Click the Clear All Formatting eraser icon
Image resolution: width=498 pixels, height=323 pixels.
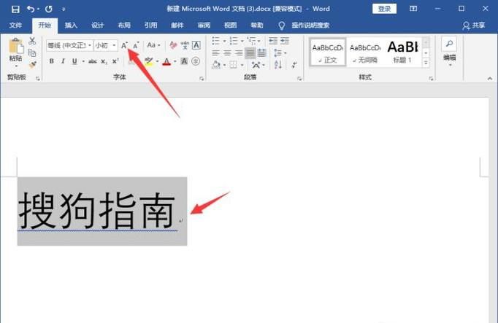pyautogui.click(x=173, y=45)
